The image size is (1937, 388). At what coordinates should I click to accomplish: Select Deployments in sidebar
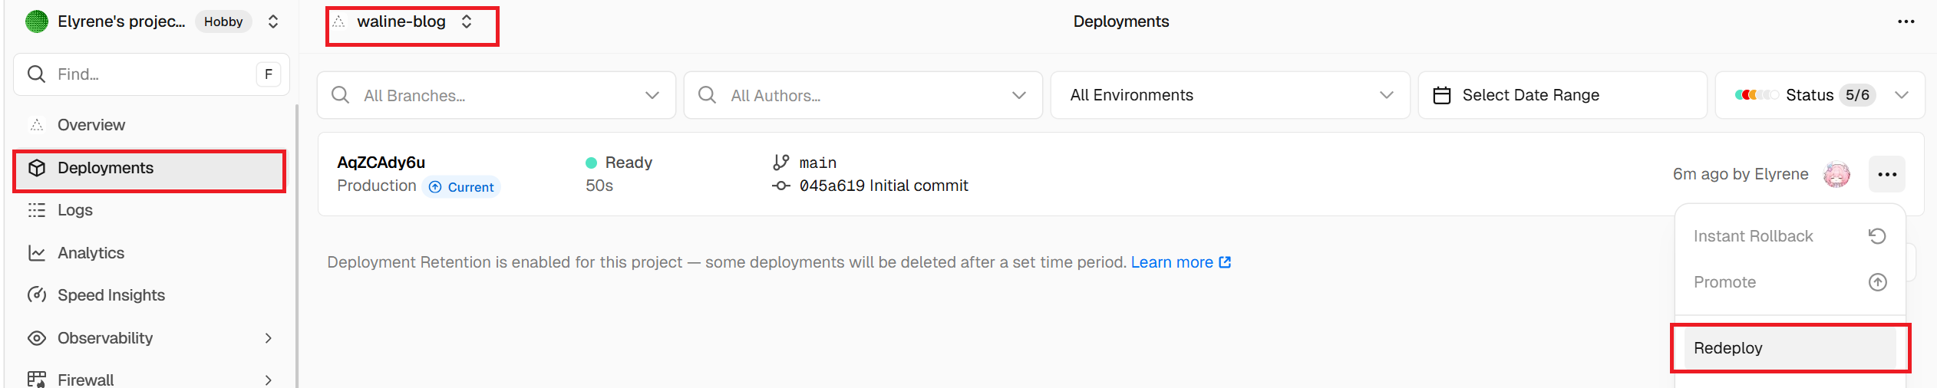click(150, 168)
